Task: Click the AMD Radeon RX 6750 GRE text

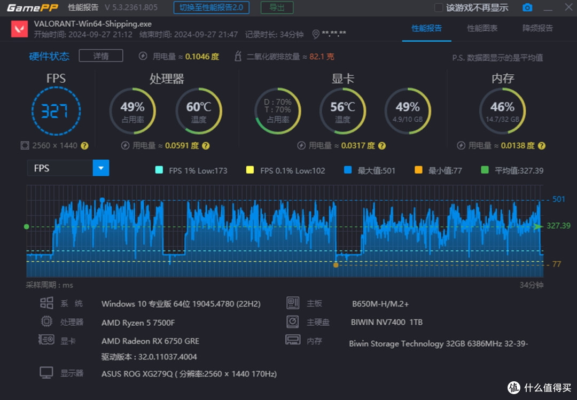Action: point(150,341)
